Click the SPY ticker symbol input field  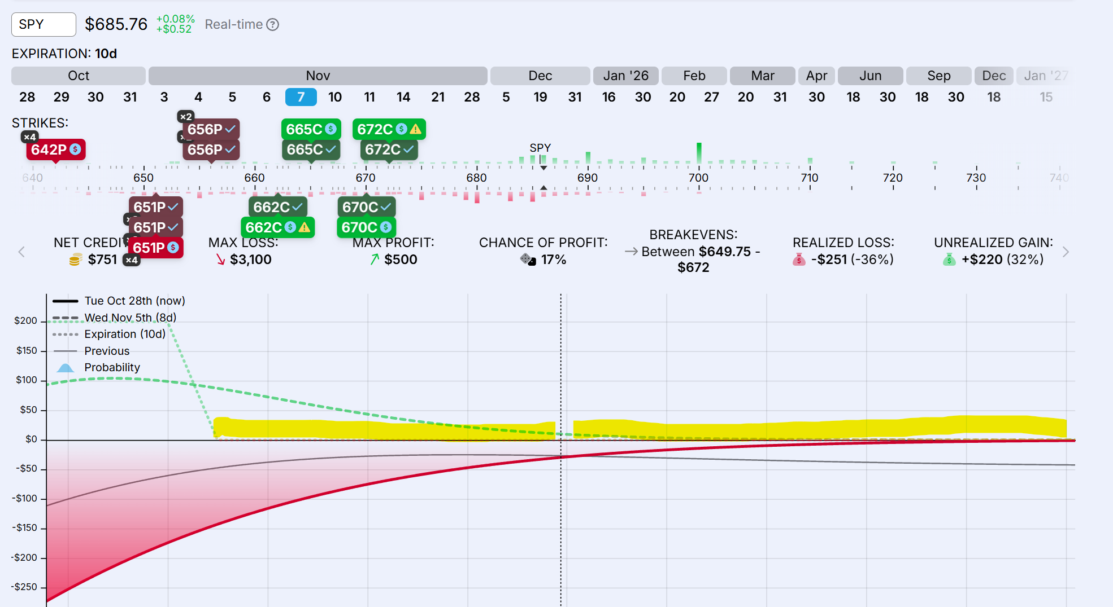[44, 24]
